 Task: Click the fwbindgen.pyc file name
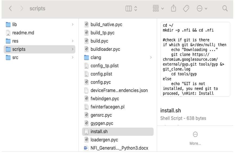tap(105, 98)
